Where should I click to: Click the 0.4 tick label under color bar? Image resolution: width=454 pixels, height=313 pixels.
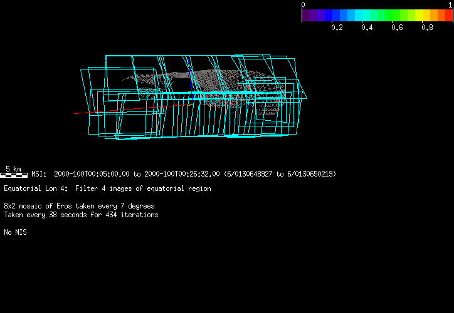tap(367, 28)
